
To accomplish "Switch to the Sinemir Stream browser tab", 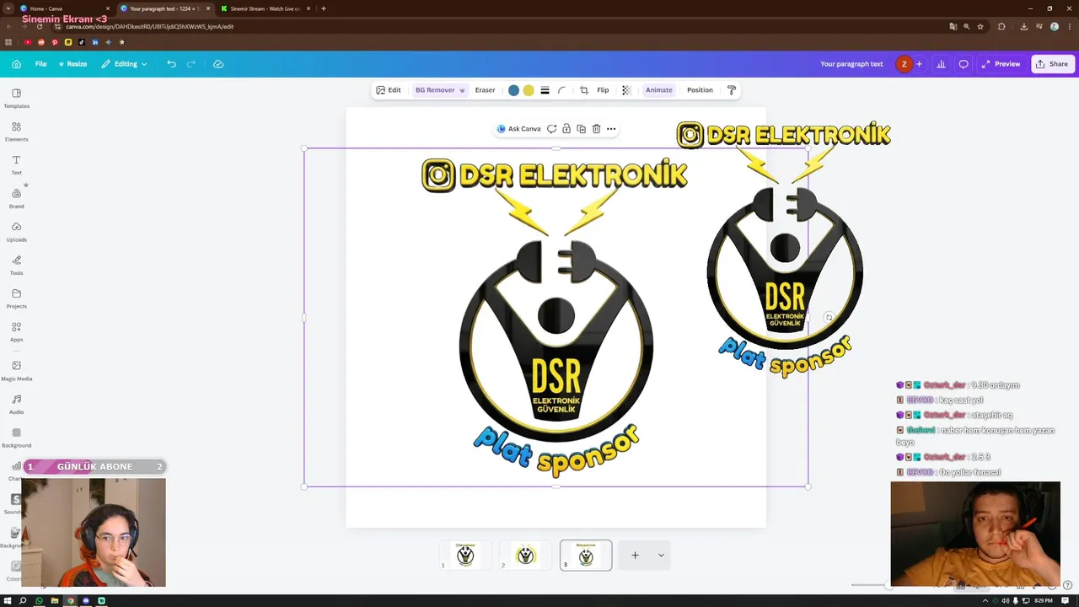I will pos(266,8).
